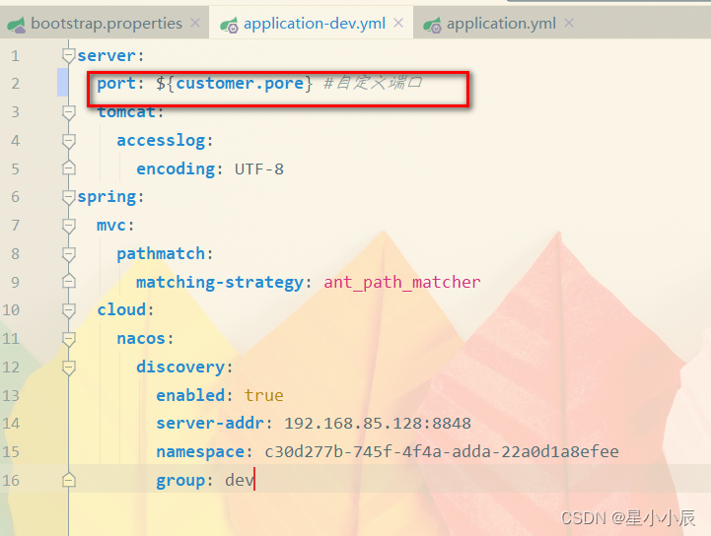Click the 'ant_path_matcher' value
This screenshot has height=536, width=711.
pos(401,282)
